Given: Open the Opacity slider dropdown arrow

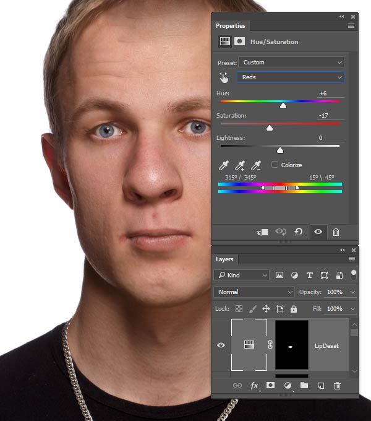Looking at the screenshot, I should pyautogui.click(x=353, y=292).
